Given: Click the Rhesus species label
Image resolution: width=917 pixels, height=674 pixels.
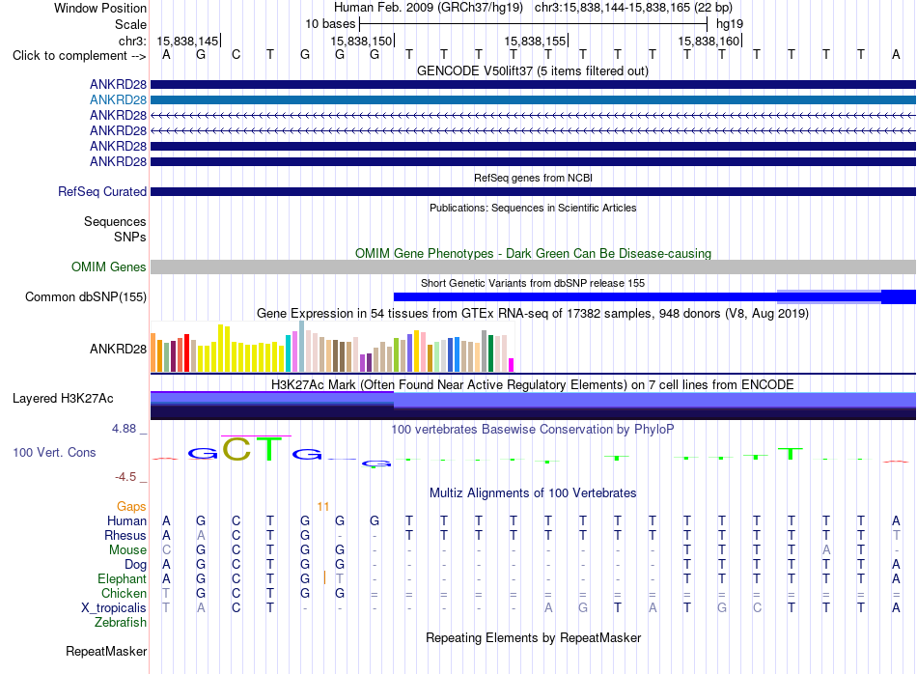Looking at the screenshot, I should click(125, 535).
